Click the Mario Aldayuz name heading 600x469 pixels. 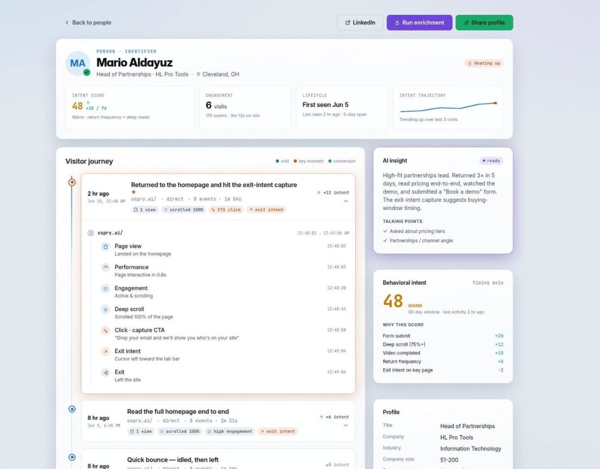(x=134, y=62)
